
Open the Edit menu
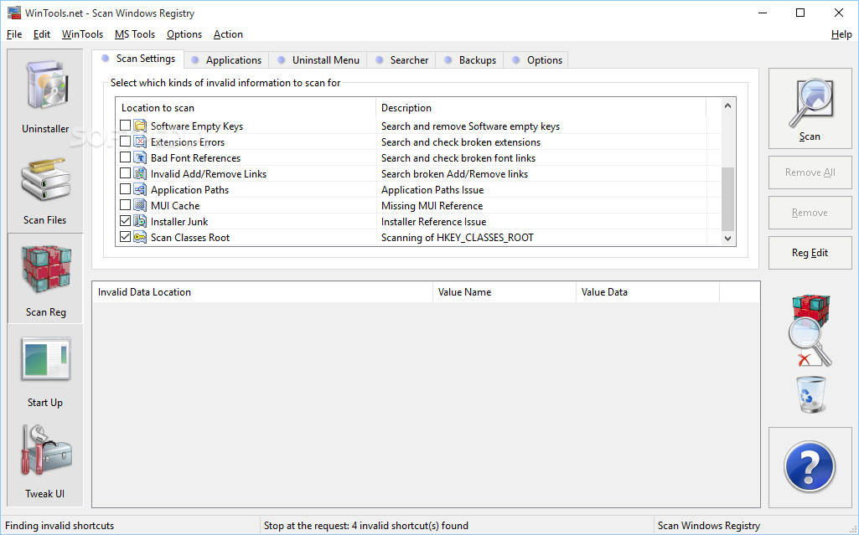(42, 34)
